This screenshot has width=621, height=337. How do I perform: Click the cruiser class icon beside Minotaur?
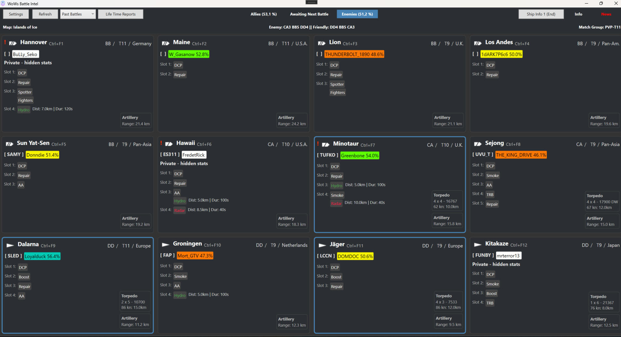pyautogui.click(x=326, y=144)
